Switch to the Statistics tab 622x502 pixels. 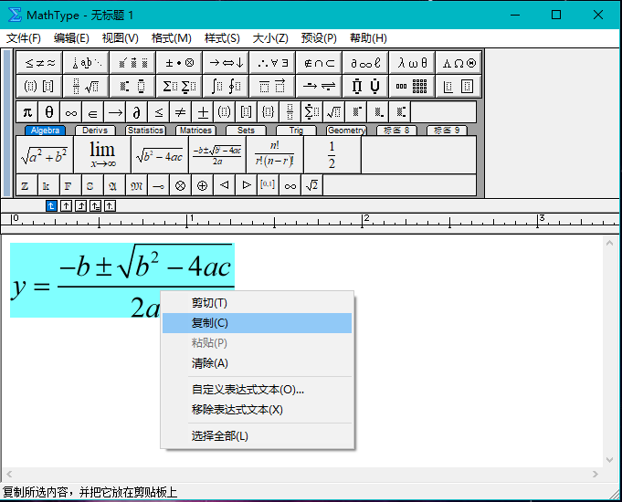point(145,131)
